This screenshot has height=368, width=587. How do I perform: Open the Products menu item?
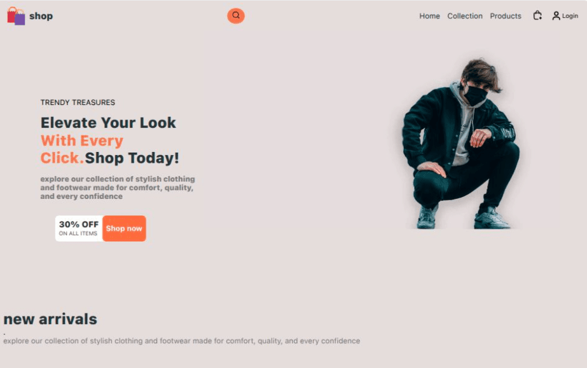pos(506,16)
